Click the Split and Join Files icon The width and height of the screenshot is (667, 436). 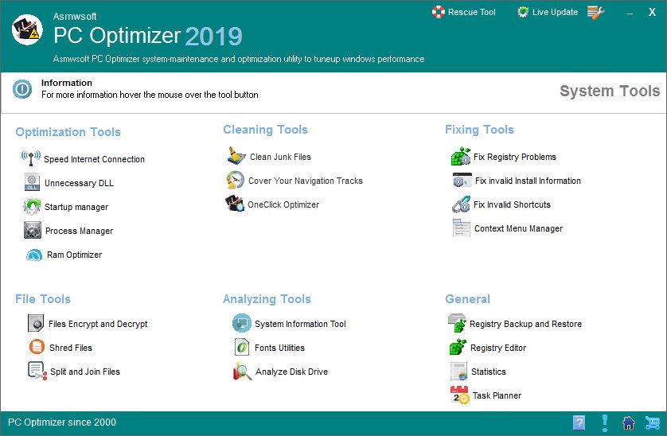(x=37, y=371)
